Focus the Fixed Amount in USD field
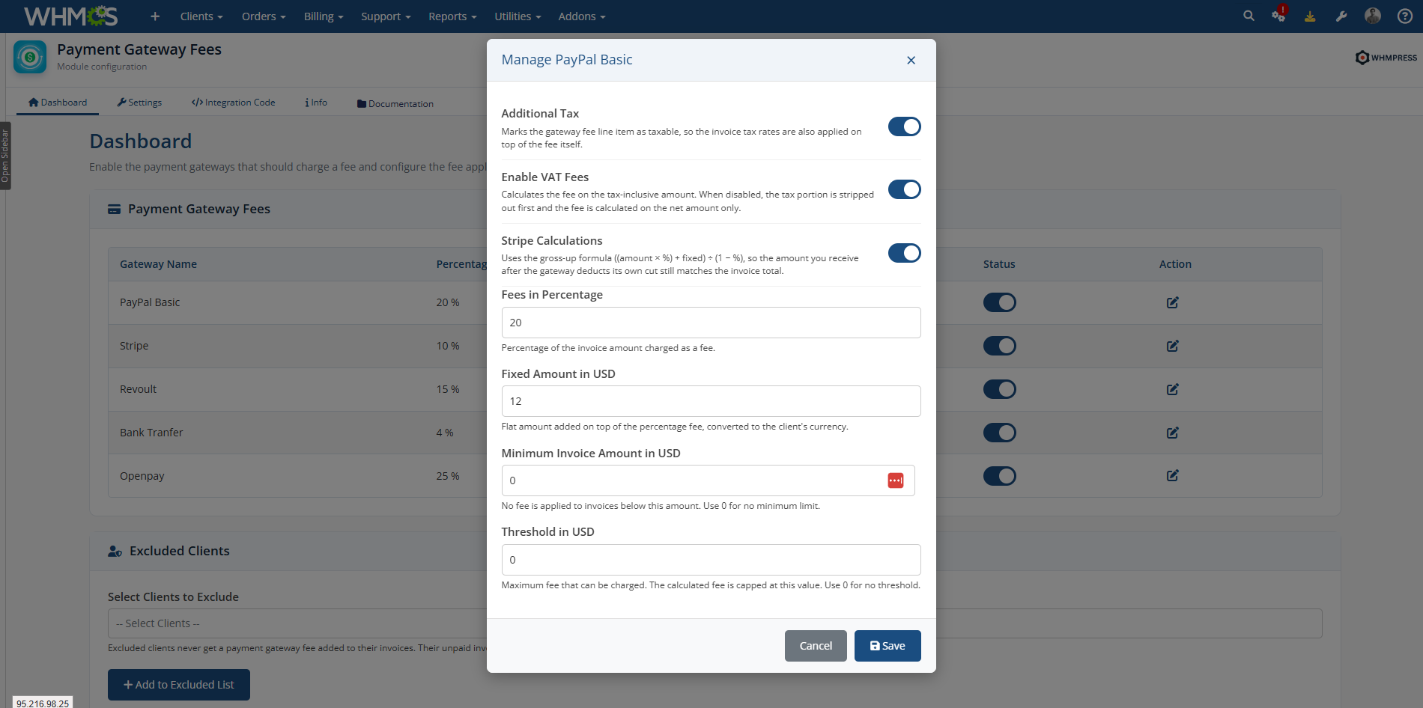Image resolution: width=1423 pixels, height=708 pixels. click(711, 401)
